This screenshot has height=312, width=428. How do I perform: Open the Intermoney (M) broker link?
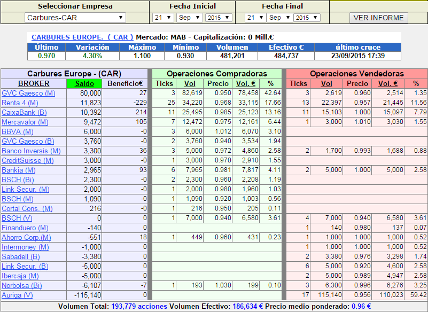coord(25,247)
